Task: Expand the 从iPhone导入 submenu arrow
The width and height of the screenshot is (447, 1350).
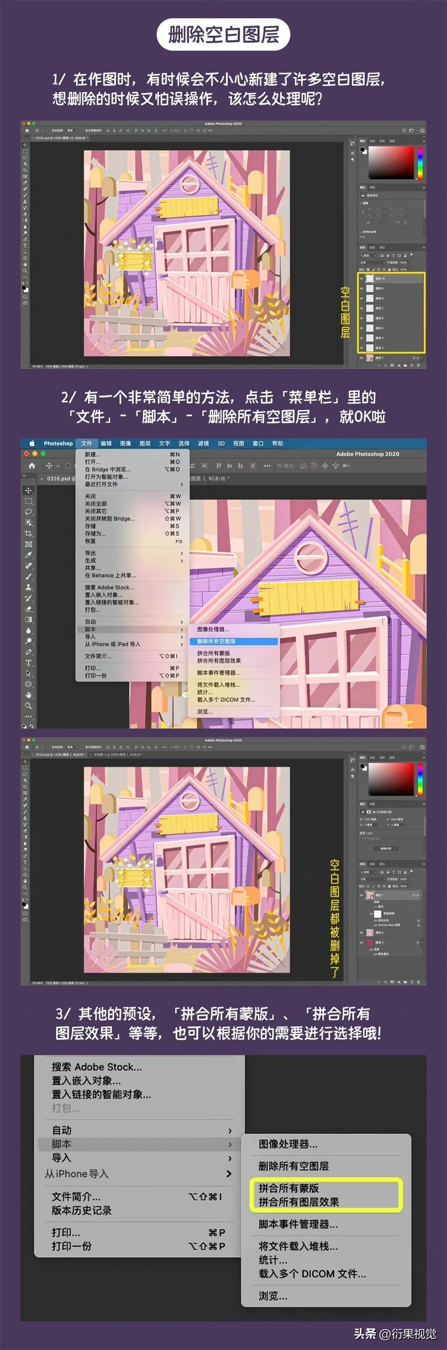Action: click(228, 1174)
